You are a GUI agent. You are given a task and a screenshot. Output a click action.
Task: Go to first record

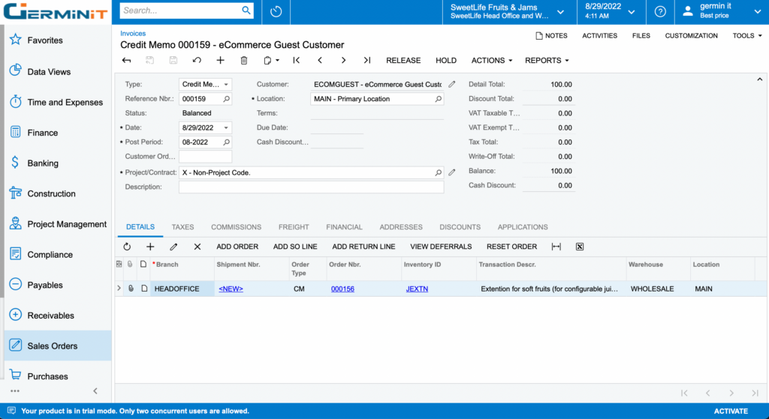coord(296,60)
